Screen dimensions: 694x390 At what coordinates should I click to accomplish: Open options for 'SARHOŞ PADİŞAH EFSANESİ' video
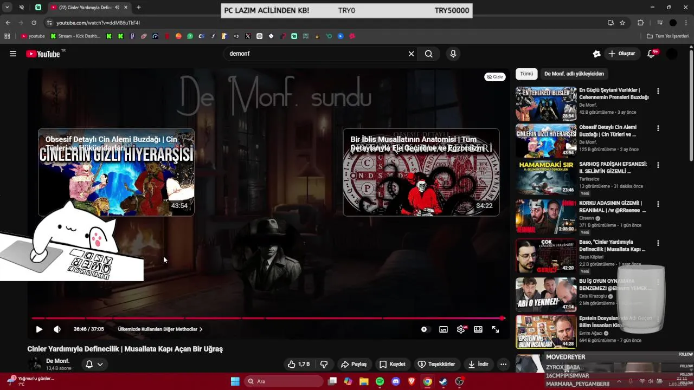pos(658,165)
